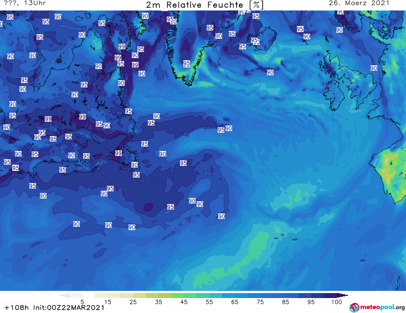Click the colorbar tick label '5'
406x313 pixels.
coord(82,301)
